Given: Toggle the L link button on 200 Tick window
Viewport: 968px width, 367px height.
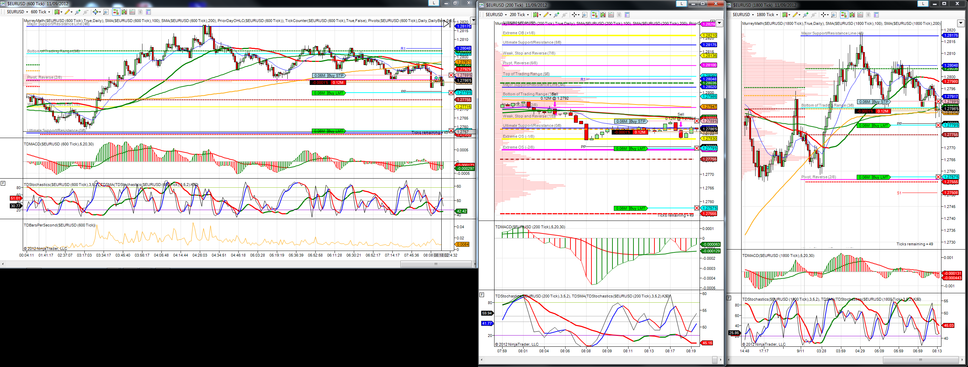Looking at the screenshot, I should point(681,3).
